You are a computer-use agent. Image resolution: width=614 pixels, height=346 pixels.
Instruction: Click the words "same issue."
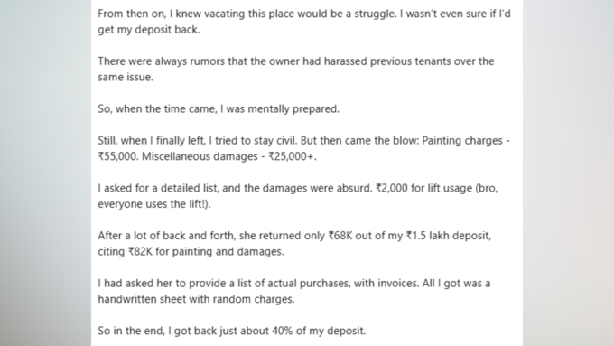coord(126,77)
